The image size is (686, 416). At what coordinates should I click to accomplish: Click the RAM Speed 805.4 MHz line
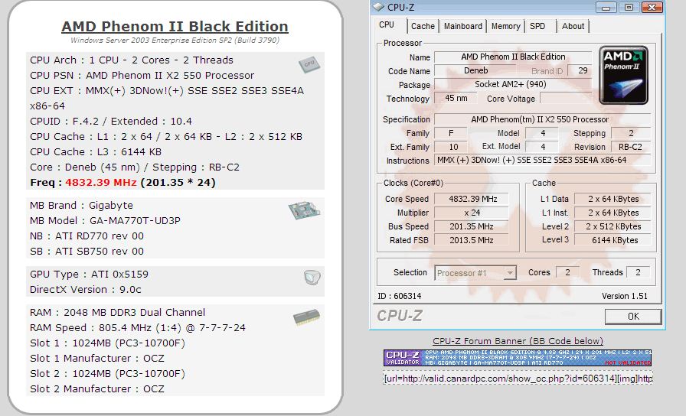pyautogui.click(x=138, y=328)
